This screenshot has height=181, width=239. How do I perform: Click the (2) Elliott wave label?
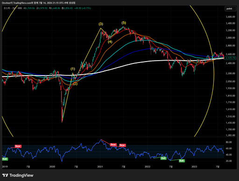click(x=75, y=84)
